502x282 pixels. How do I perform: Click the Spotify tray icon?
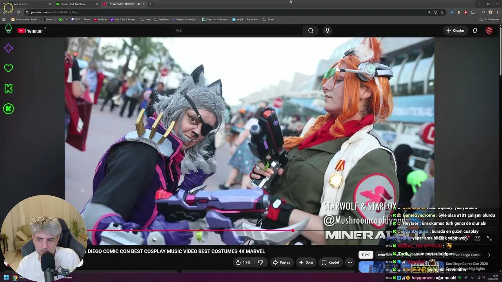coord(460,277)
